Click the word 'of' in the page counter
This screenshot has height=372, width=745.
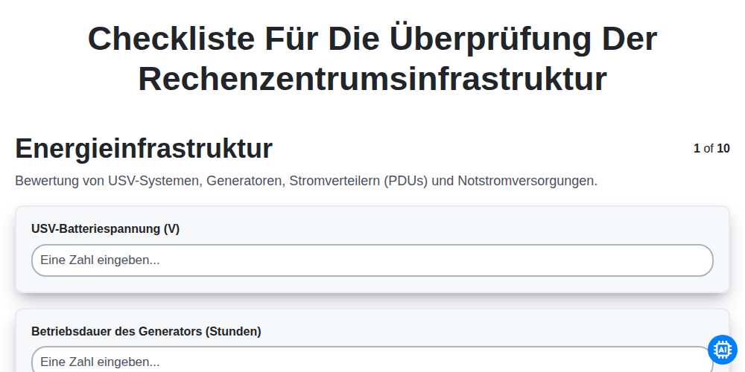[x=708, y=149]
